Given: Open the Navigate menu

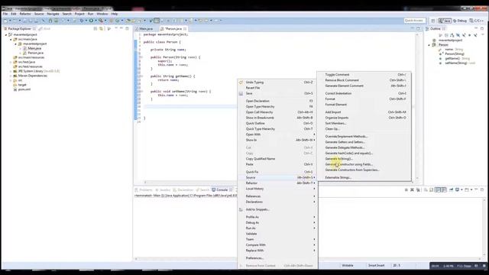Looking at the screenshot, I should (x=53, y=14).
